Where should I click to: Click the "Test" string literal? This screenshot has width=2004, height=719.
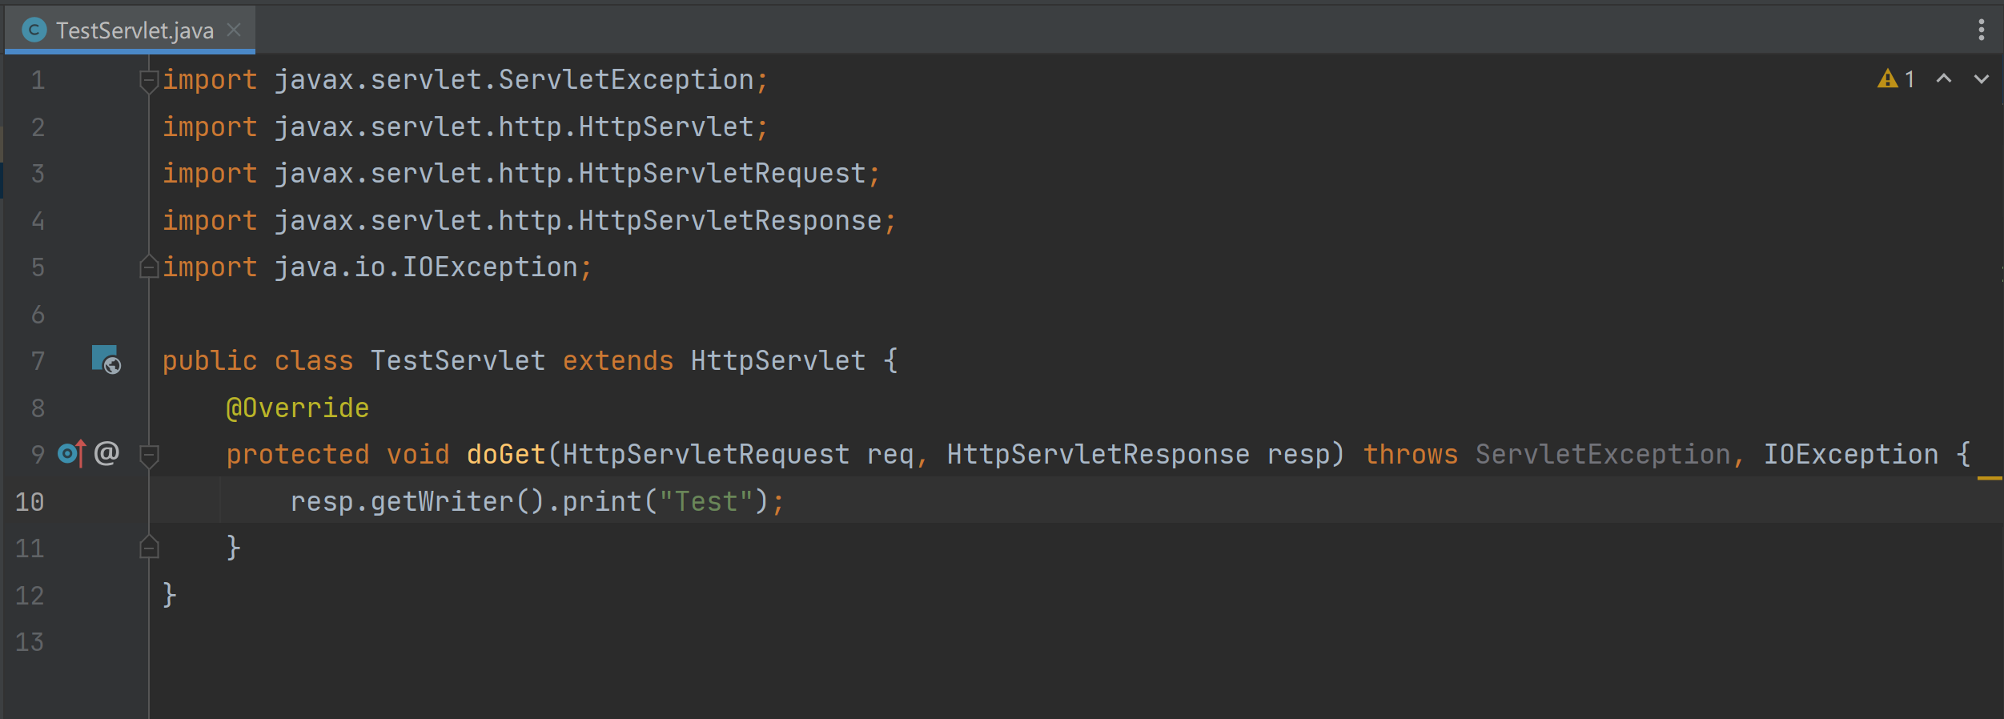tap(705, 502)
